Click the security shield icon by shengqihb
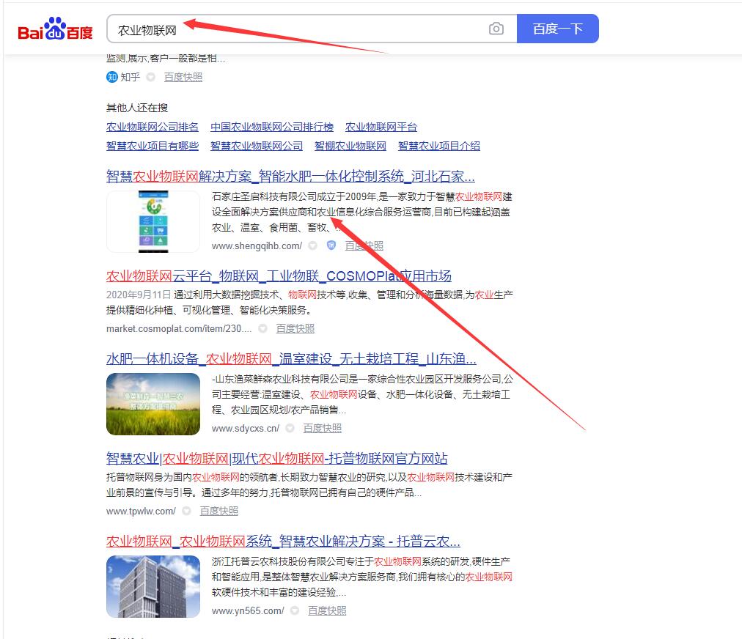The width and height of the screenshot is (742, 639). coord(331,245)
